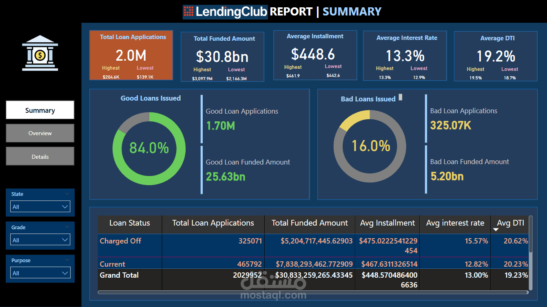The width and height of the screenshot is (547, 307).
Task: Click the 2029952 grand total cell
Action: pyautogui.click(x=248, y=275)
